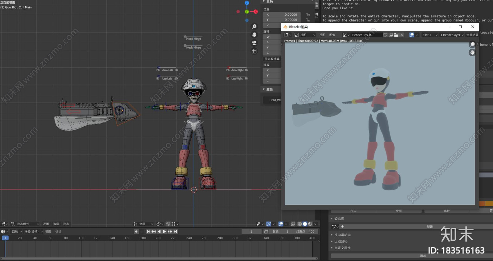Toggle gizmo display button in viewport header
The width and height of the screenshot is (493, 261).
(268, 224)
